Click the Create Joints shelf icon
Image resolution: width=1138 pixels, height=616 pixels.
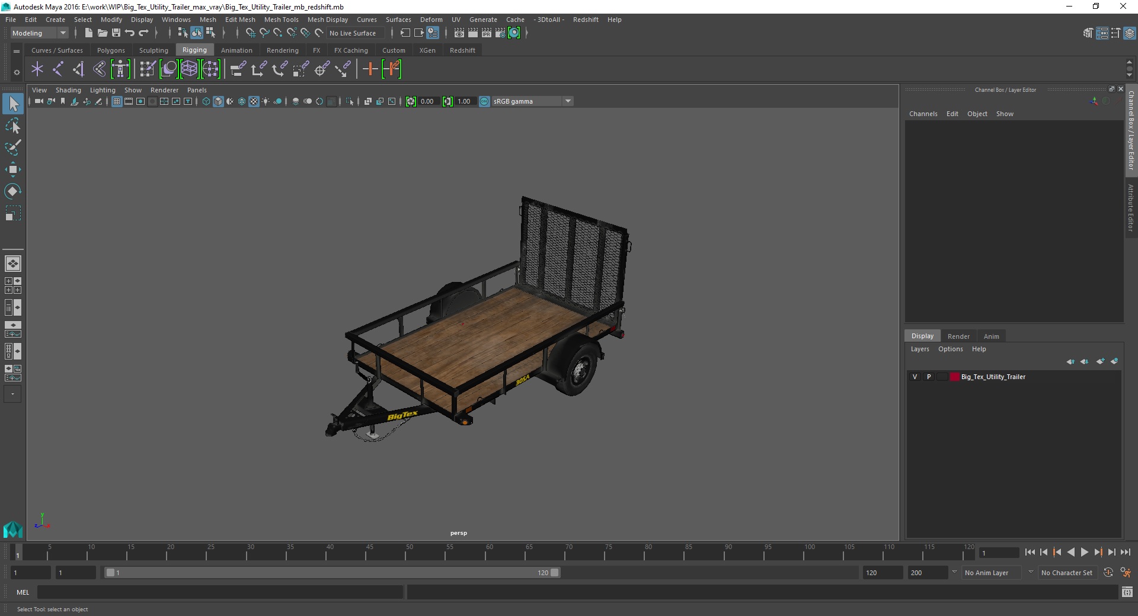[x=58, y=69]
